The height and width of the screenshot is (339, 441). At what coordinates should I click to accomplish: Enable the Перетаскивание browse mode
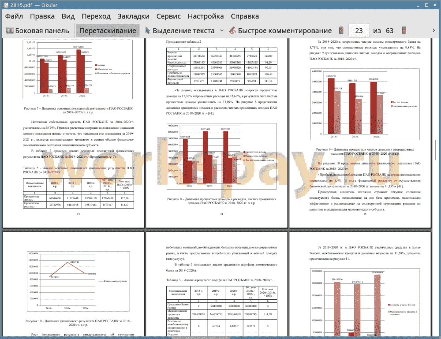click(108, 30)
